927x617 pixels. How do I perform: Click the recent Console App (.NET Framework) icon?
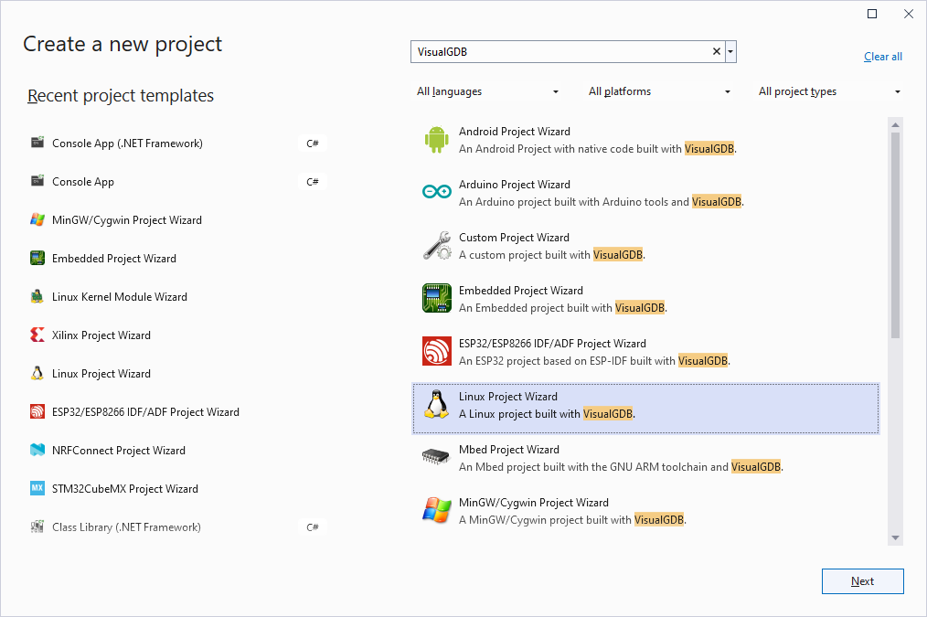[37, 143]
